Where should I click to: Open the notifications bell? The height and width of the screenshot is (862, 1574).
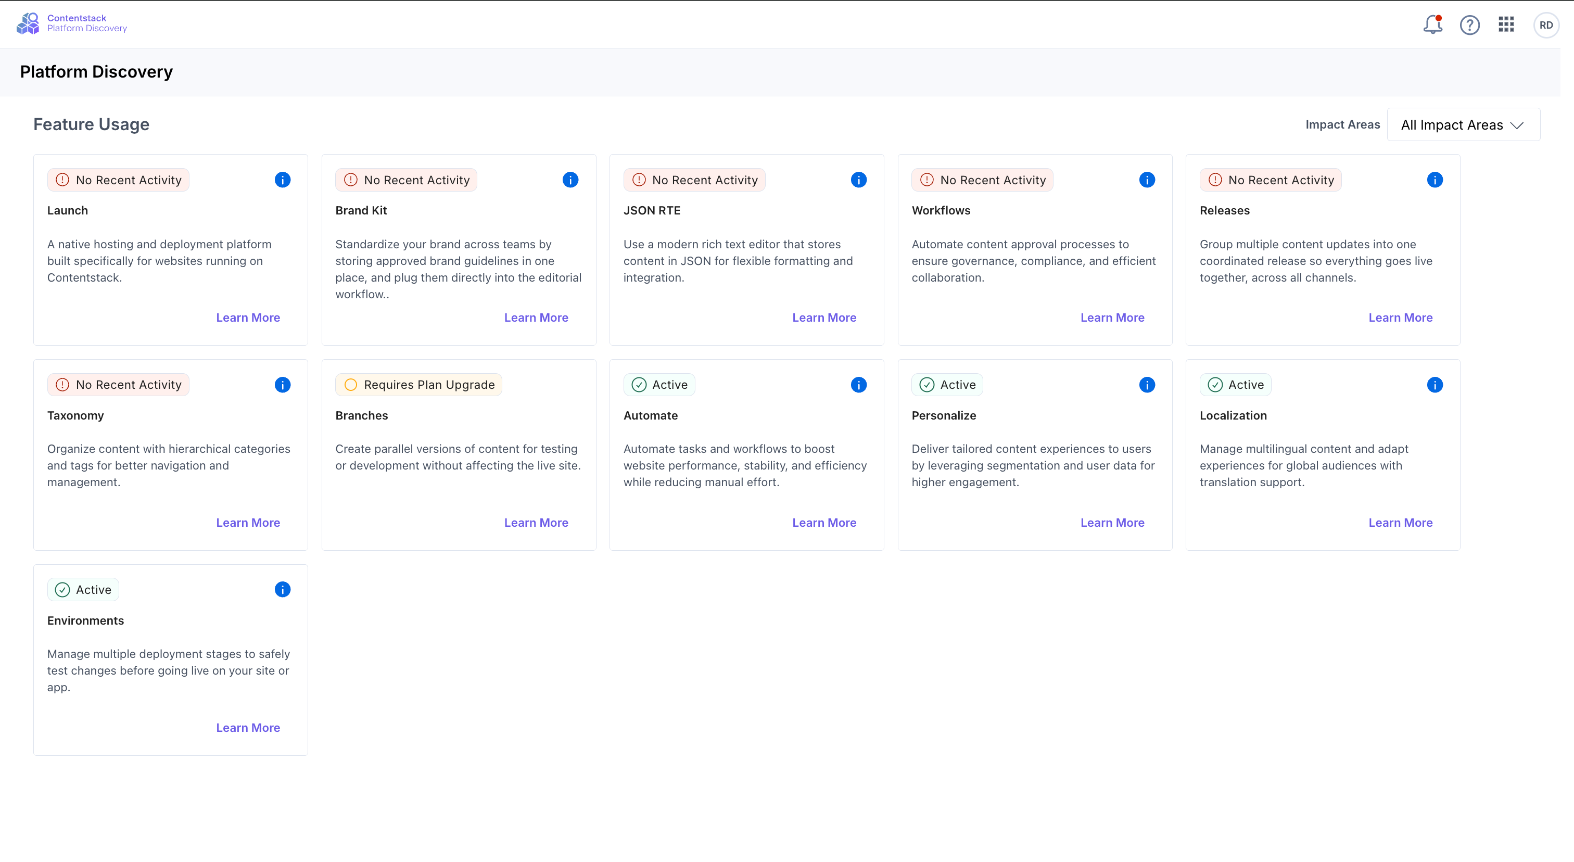point(1432,24)
